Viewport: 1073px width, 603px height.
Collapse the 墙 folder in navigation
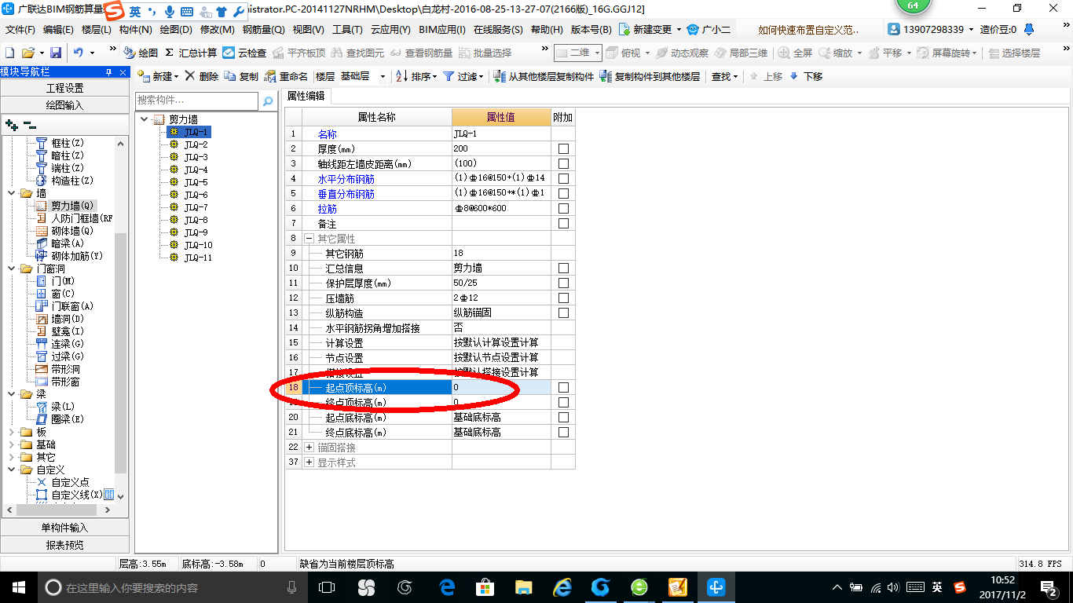(11, 193)
